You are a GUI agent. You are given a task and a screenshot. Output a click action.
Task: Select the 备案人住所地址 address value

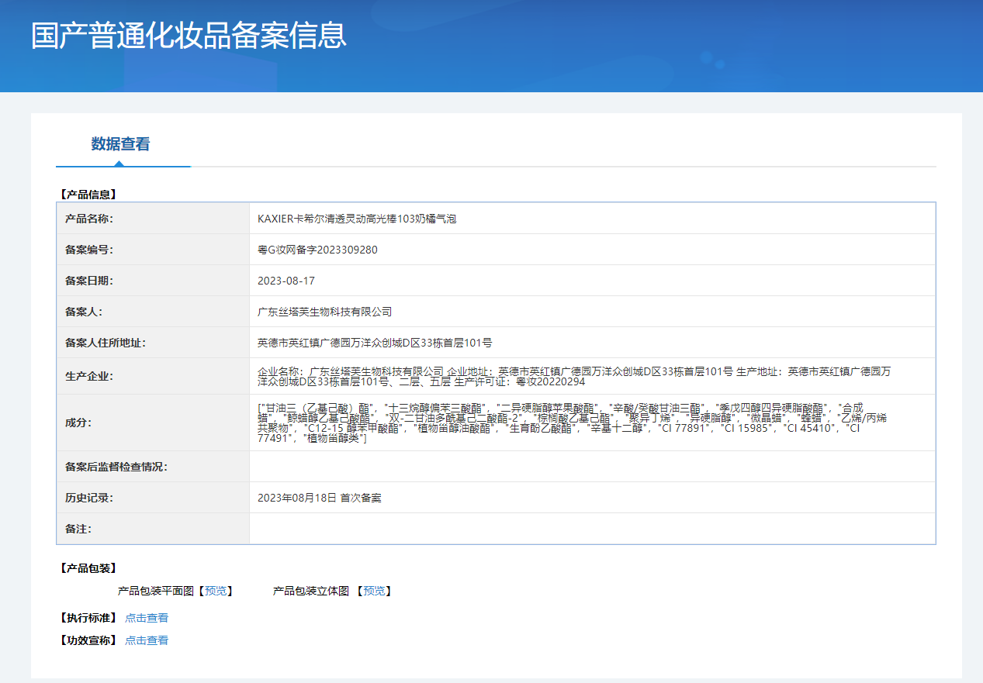[x=375, y=343]
